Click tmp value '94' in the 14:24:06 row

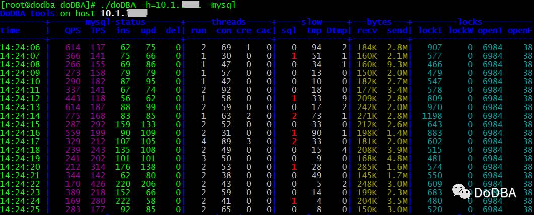tap(317, 48)
